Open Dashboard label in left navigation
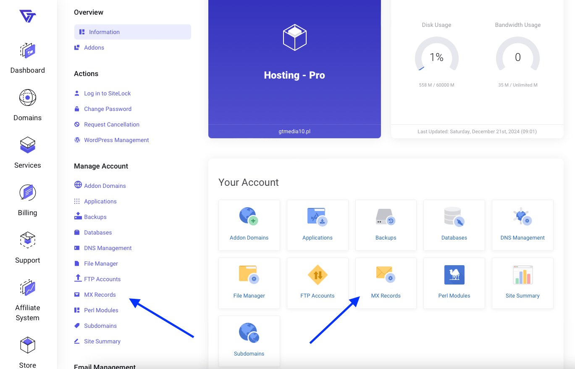Screen dimensions: 575x369 click(x=28, y=70)
